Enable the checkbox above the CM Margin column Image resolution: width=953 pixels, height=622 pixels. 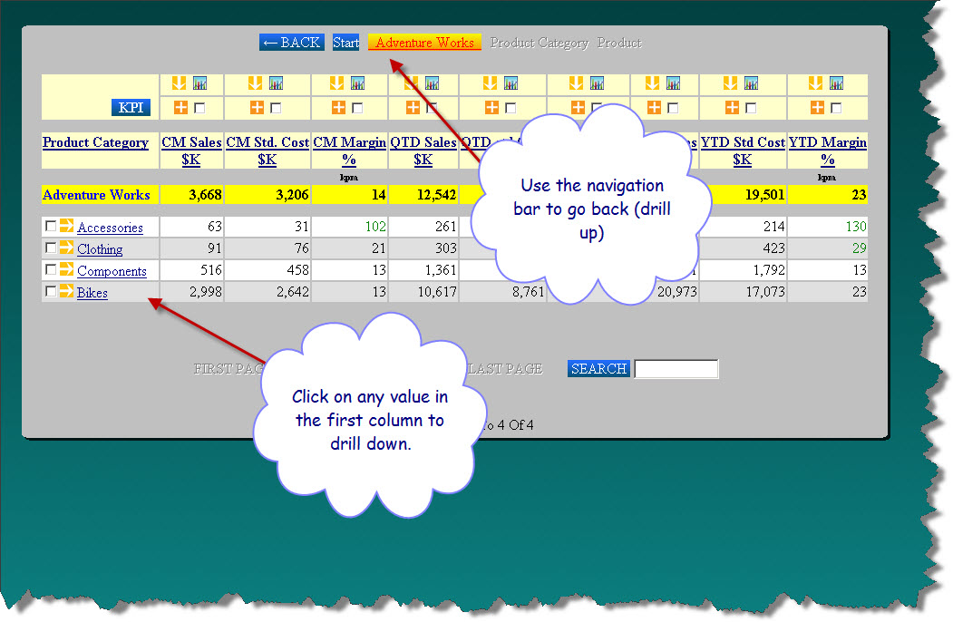pos(357,108)
